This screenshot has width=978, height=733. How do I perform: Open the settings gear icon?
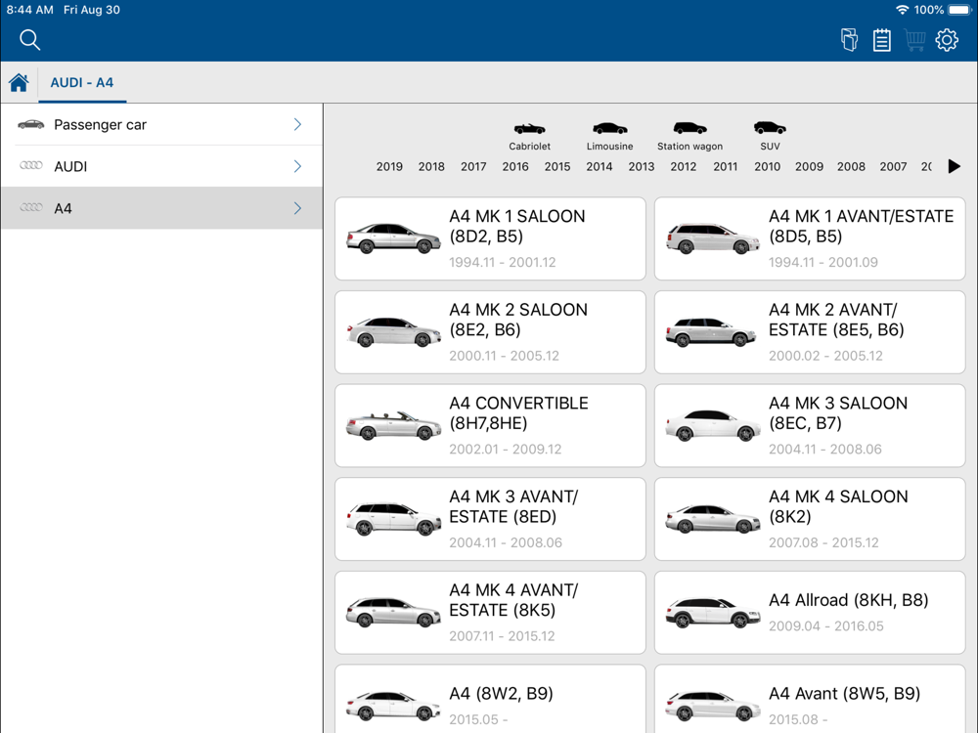pyautogui.click(x=946, y=40)
